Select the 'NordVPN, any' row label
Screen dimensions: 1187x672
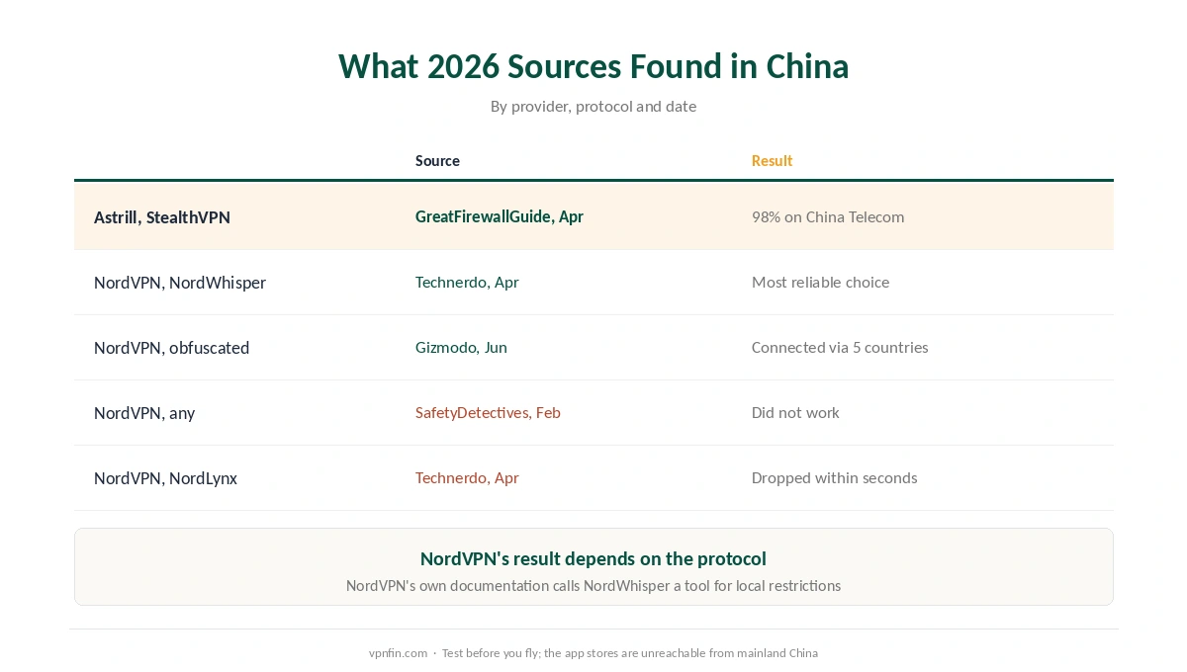pos(144,413)
